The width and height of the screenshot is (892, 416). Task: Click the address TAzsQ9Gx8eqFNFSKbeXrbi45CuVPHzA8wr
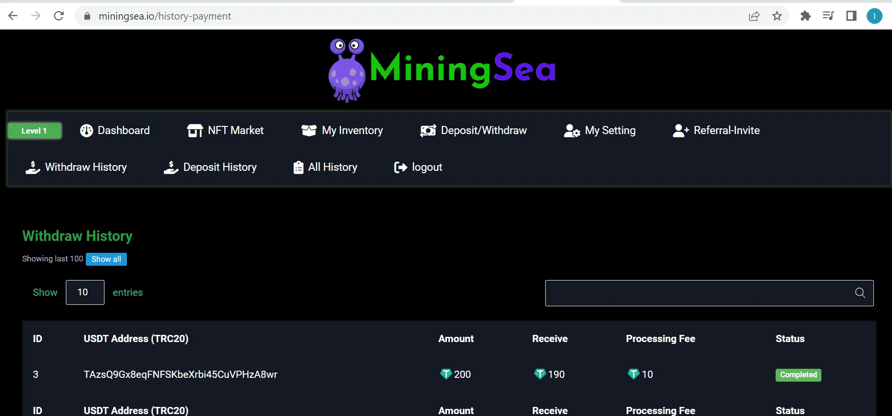(x=180, y=374)
